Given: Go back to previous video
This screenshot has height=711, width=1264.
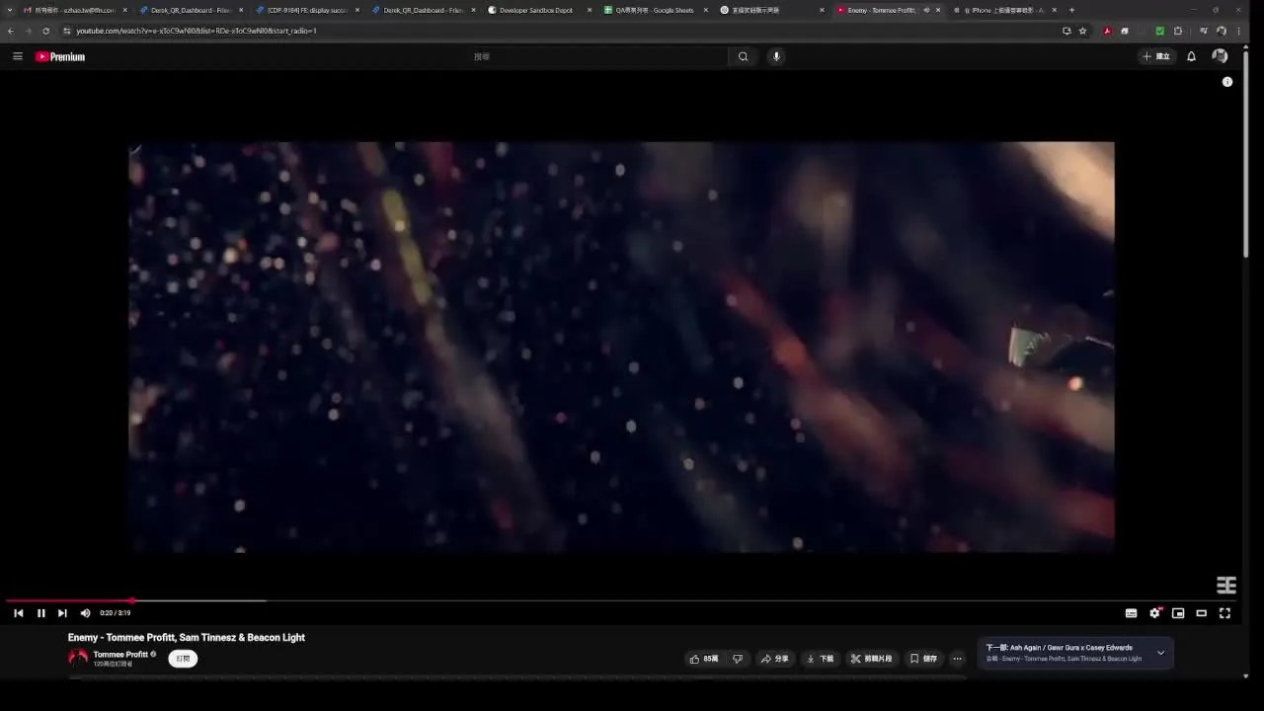Looking at the screenshot, I should click(18, 613).
